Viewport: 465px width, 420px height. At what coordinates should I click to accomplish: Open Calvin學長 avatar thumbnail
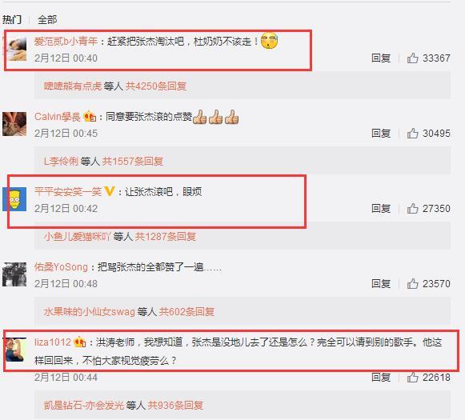(x=14, y=124)
